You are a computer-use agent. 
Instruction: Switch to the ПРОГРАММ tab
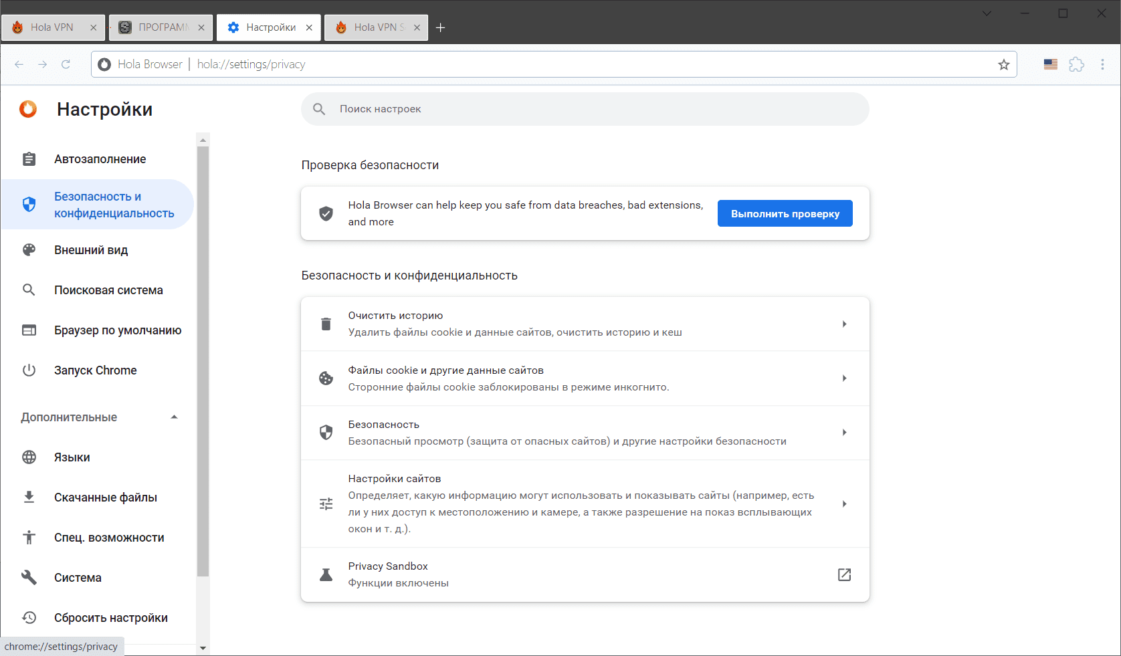point(161,27)
